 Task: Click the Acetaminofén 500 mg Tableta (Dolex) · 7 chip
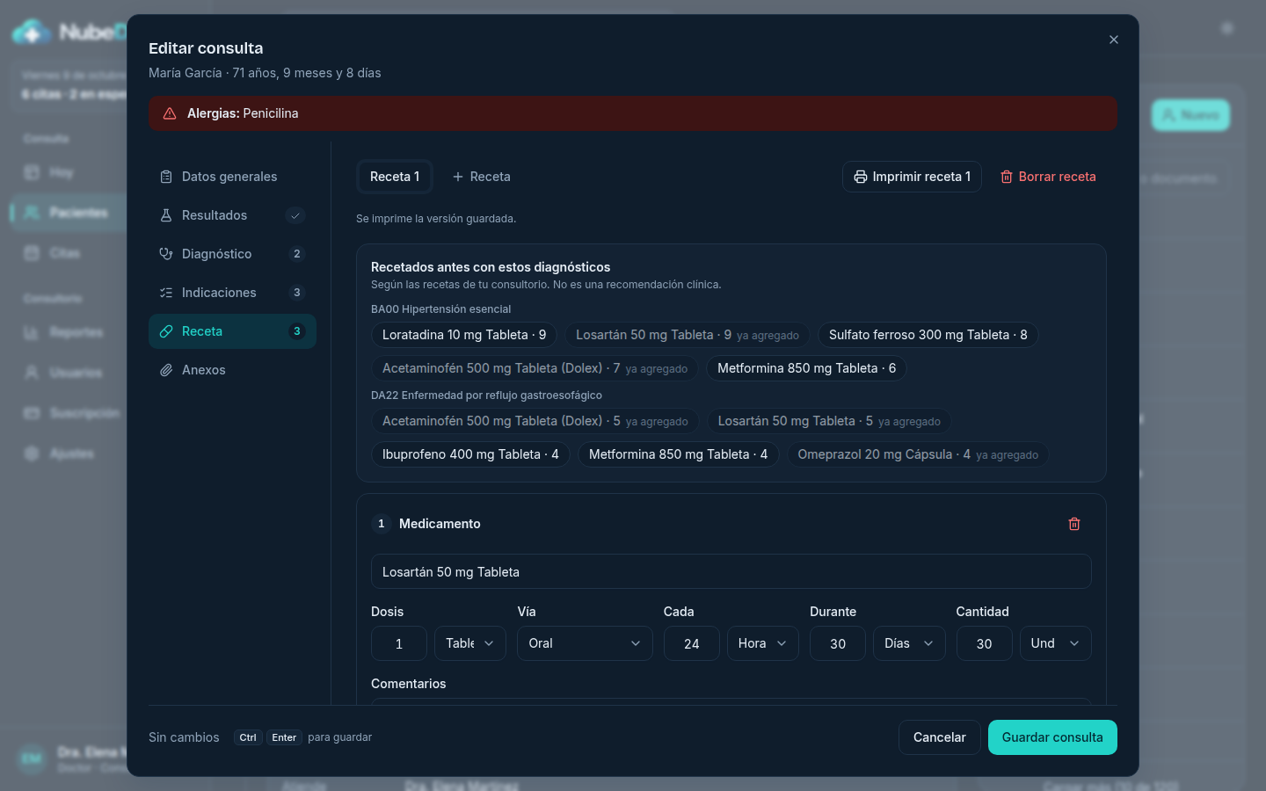click(x=535, y=368)
